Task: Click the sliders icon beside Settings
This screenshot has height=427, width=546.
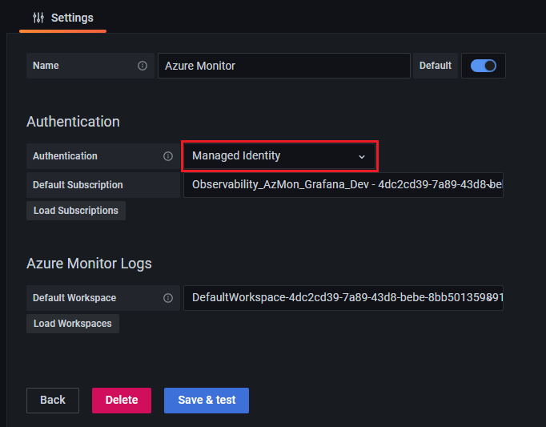Action: click(x=38, y=18)
